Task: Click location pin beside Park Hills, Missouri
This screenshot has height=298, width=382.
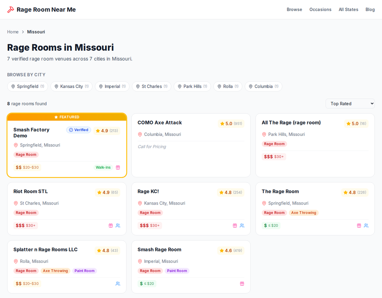Action: click(264, 134)
